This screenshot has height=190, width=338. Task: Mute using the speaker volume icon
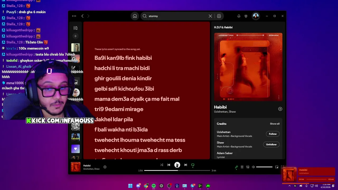253,167
